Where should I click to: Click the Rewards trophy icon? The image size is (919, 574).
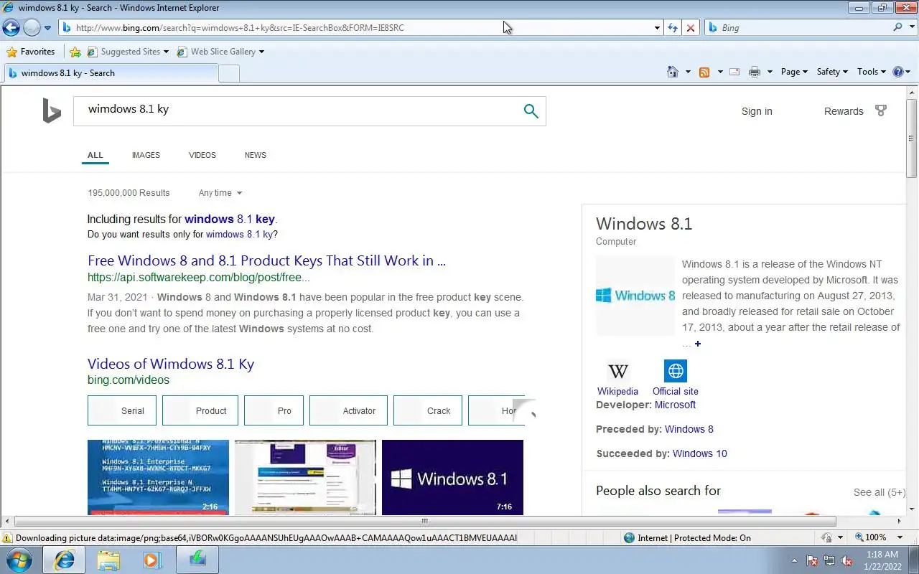pyautogui.click(x=881, y=110)
